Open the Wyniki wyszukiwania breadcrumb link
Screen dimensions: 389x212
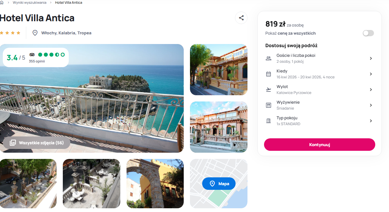click(30, 2)
